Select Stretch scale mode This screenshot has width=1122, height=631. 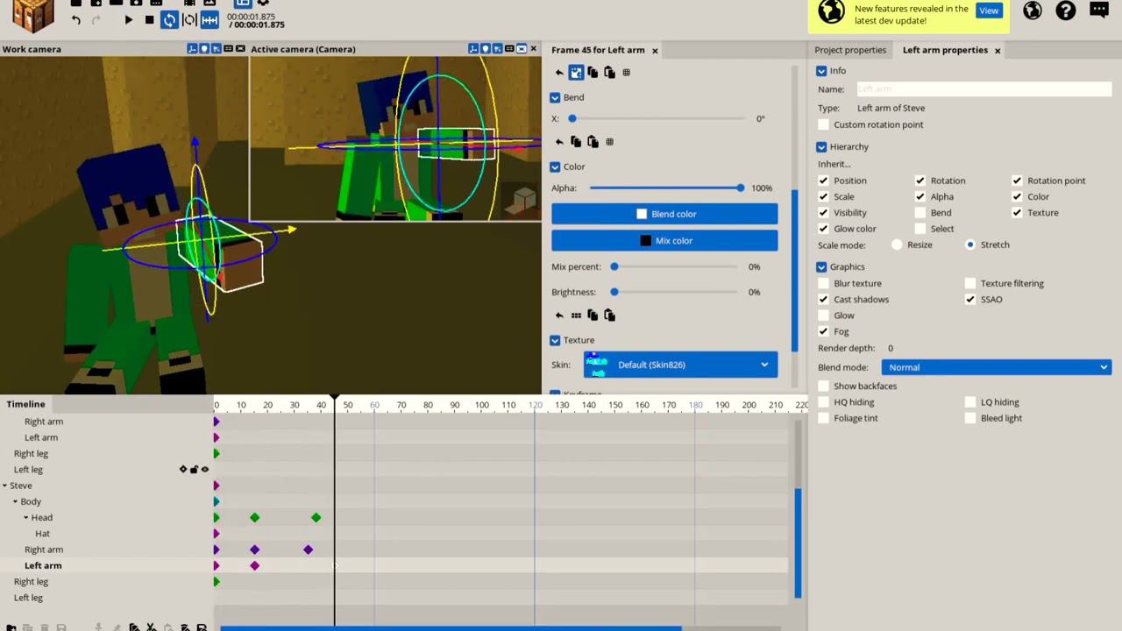click(x=970, y=245)
